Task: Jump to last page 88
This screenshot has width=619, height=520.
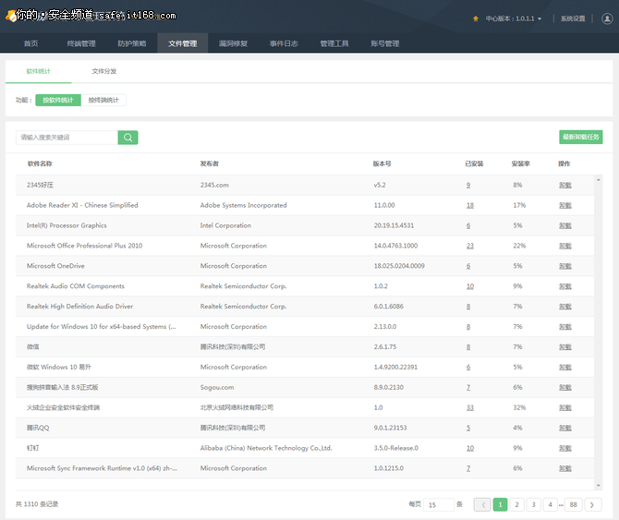Action: click(x=573, y=504)
